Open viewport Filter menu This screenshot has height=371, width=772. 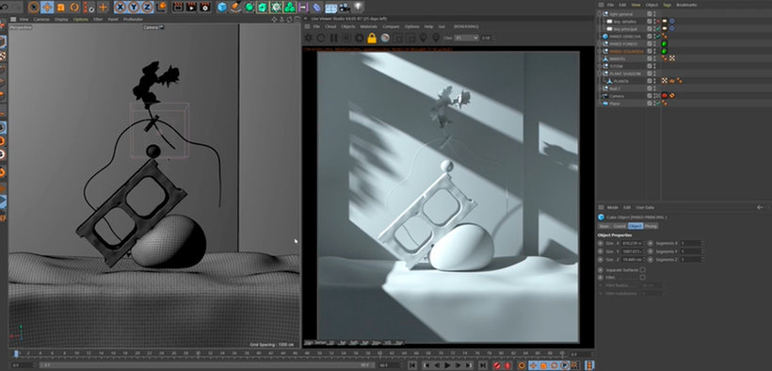coord(98,19)
